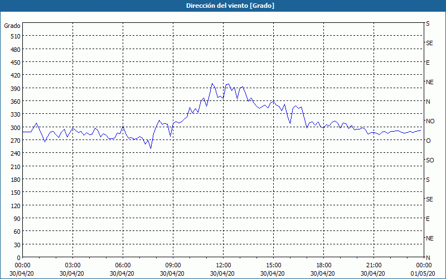Select the 21:00 time axis label

[374, 266]
